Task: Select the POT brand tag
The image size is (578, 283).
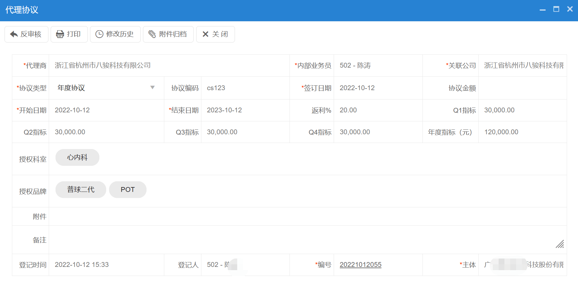Action: point(127,190)
